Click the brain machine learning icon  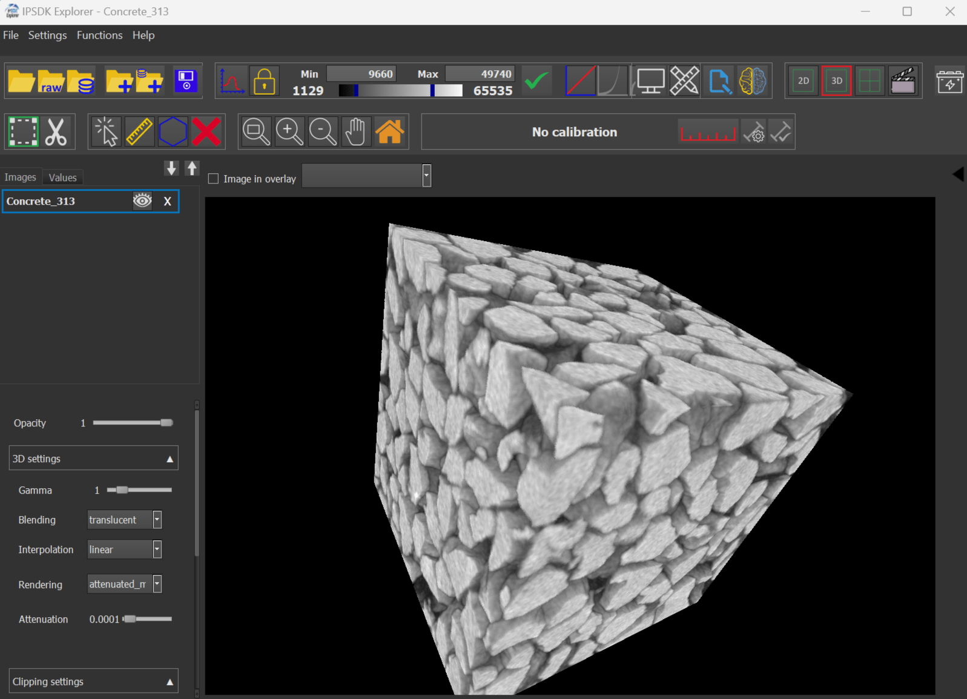[753, 81]
